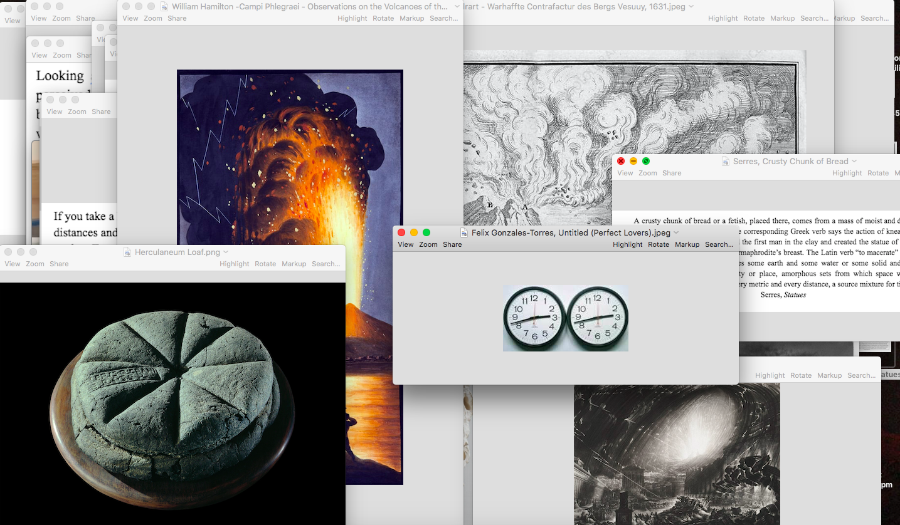Select Highlight in the Perfect Lovers window
The image size is (900, 525).
[x=628, y=244]
